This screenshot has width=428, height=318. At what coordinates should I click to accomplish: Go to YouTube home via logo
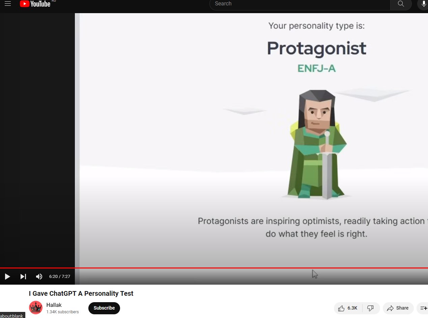[35, 4]
